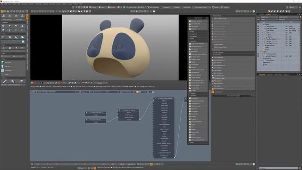Open the Filter dropdown in Shader Tree
The height and width of the screenshot is (170, 302).
269,19
